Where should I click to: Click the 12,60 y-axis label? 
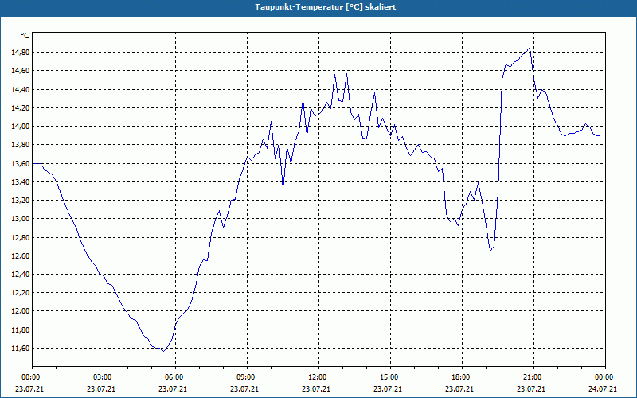(x=20, y=256)
